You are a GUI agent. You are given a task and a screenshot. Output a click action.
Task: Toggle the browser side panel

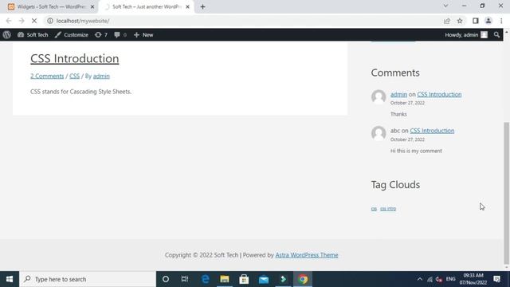[476, 21]
